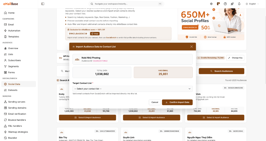Image resolution: width=266 pixels, height=141 pixels.
Task: Click the TOTAL DATA 1,036,662 box
Action: tap(102, 72)
